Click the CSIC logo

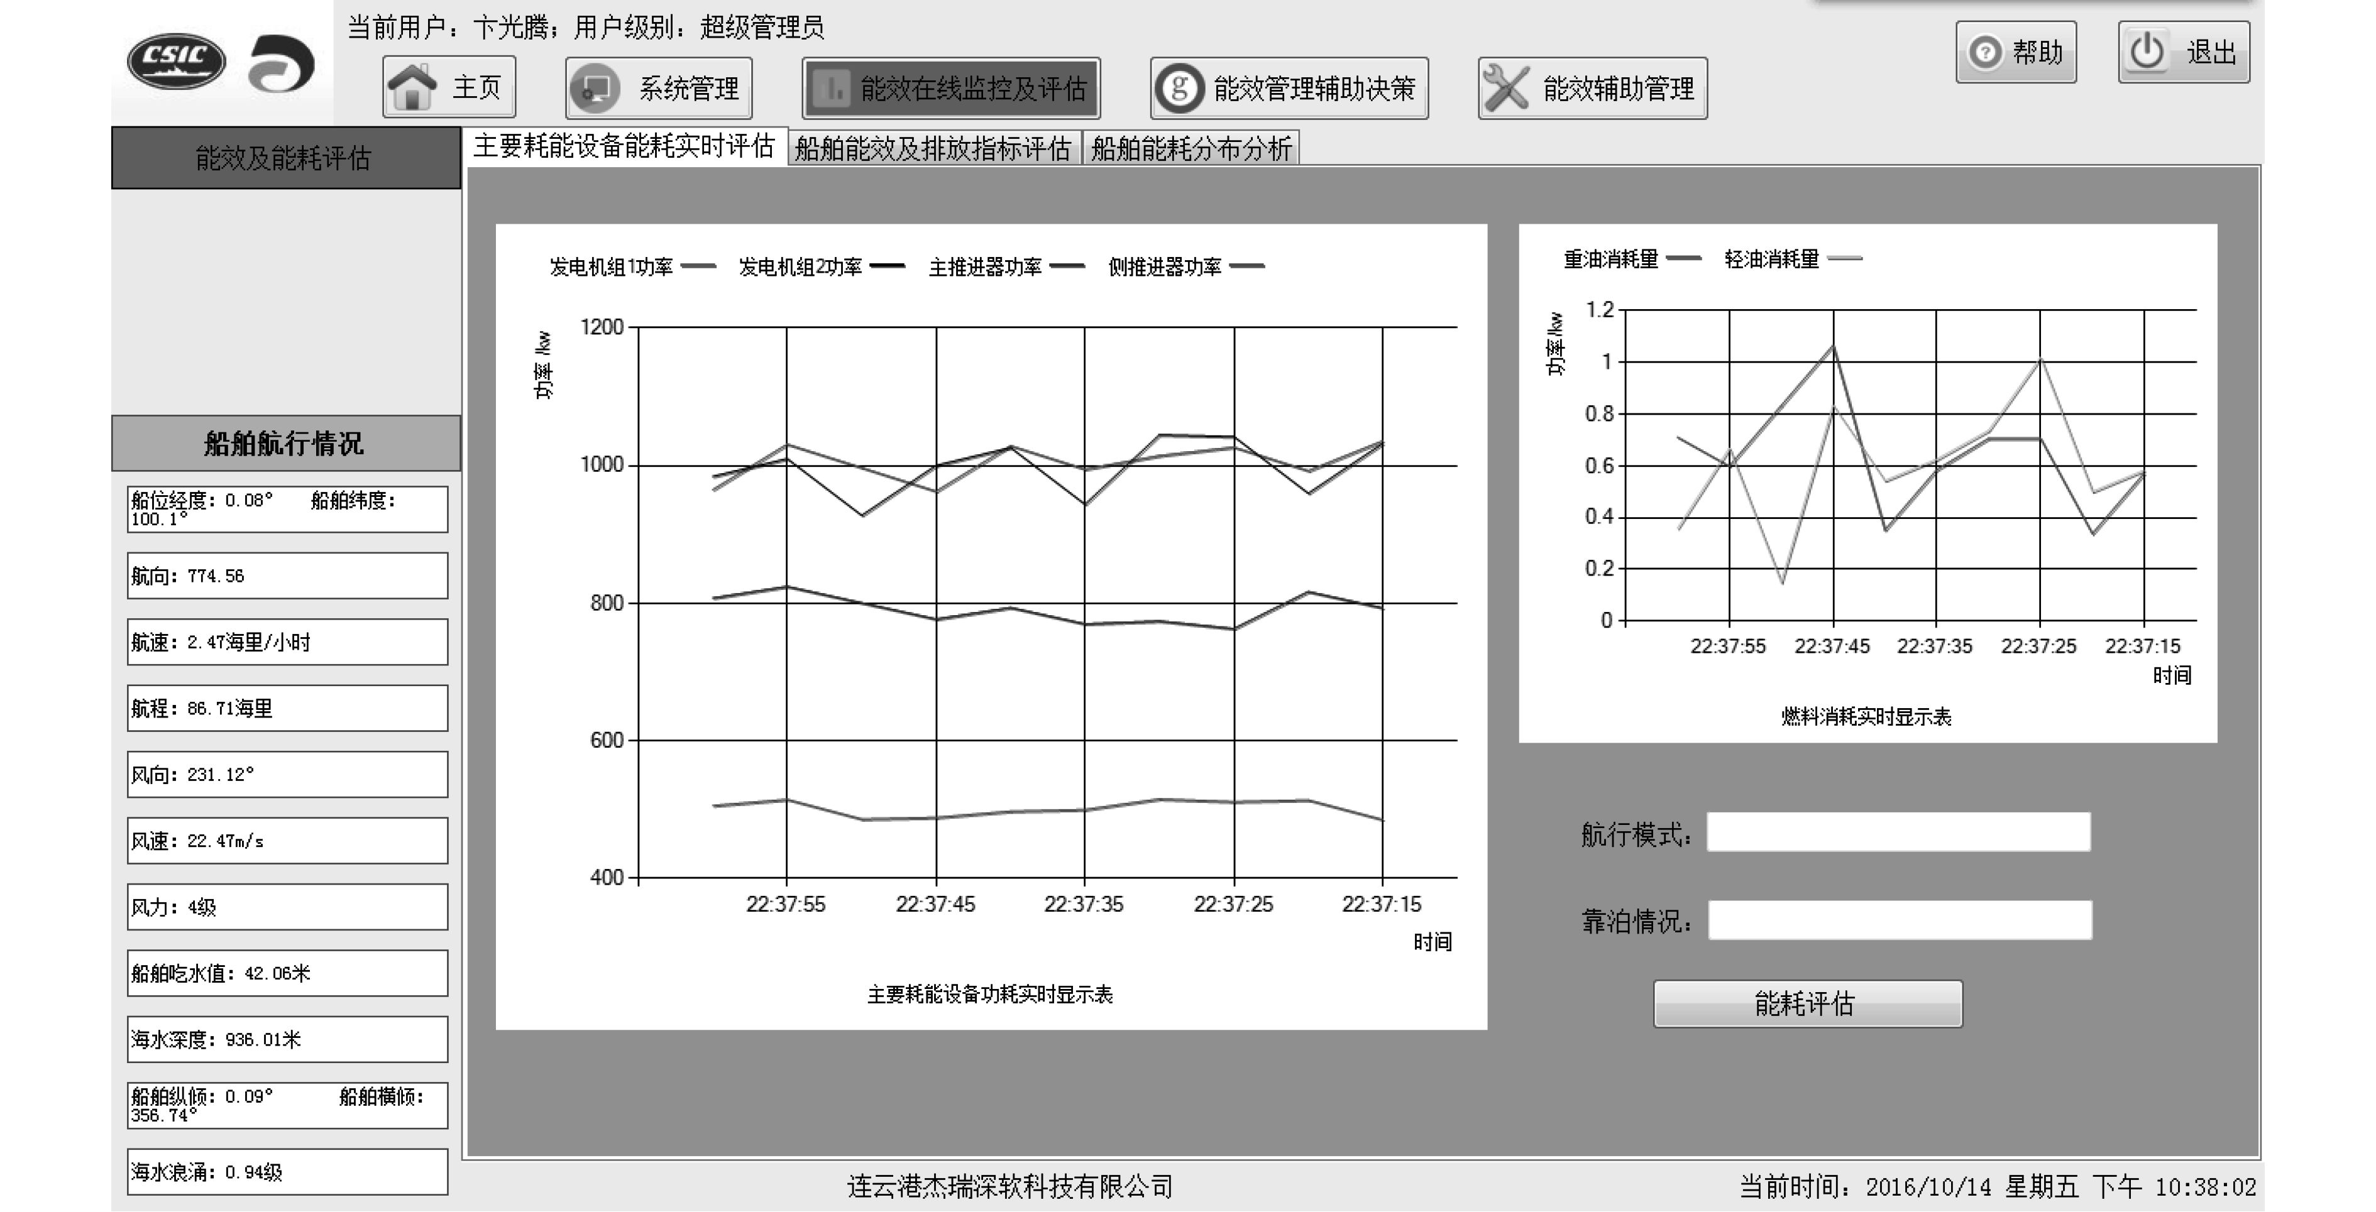click(x=175, y=62)
